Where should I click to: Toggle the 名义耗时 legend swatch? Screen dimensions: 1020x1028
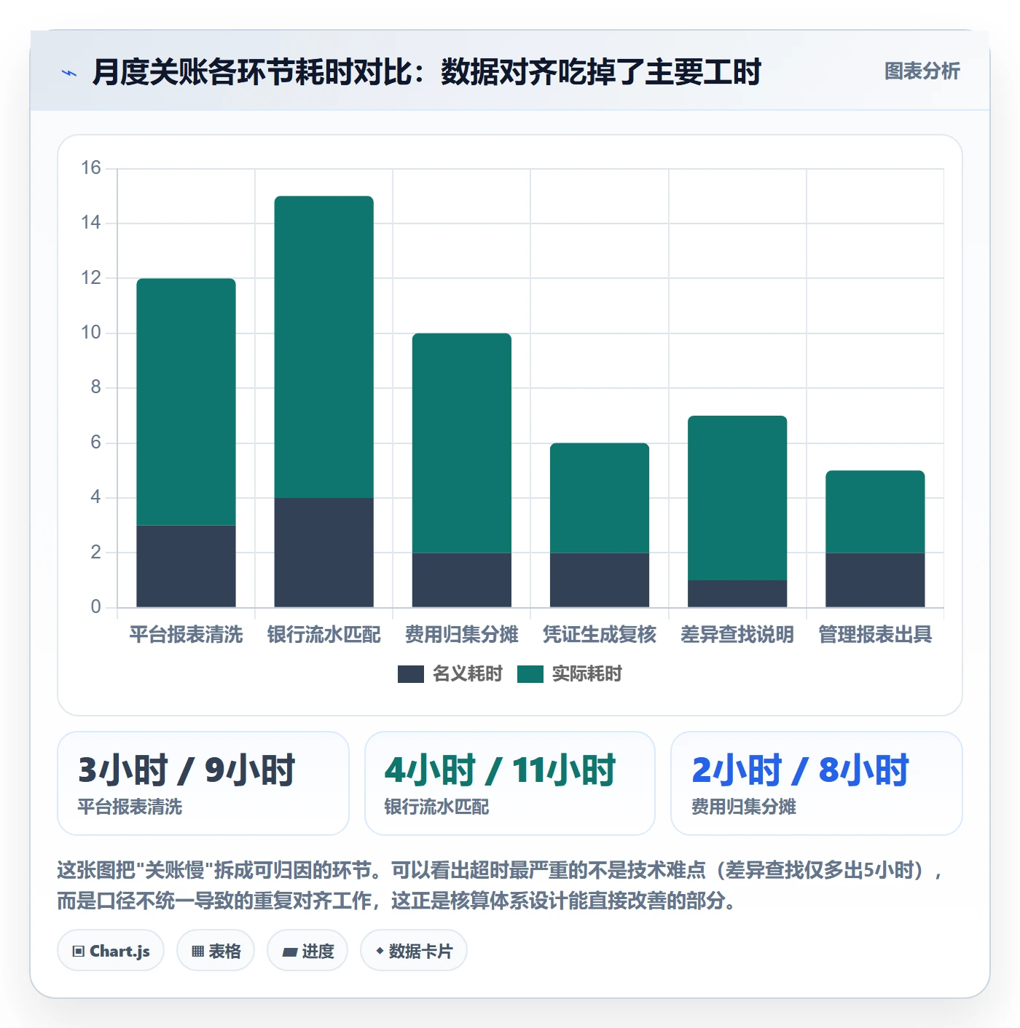(410, 674)
